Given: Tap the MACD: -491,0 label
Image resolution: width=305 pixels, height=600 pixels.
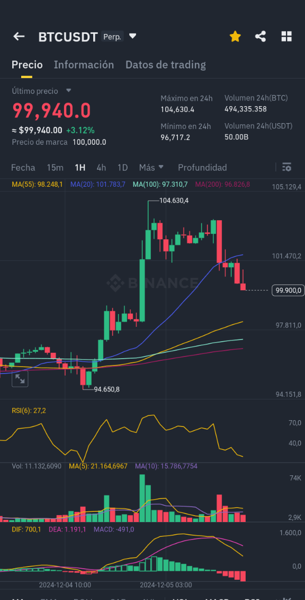Looking at the screenshot, I should coord(114,529).
